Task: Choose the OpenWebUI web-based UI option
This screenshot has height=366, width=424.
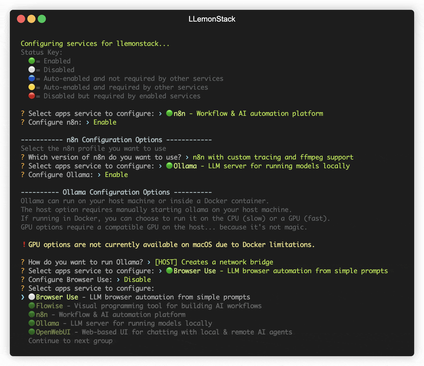Action: click(160, 332)
